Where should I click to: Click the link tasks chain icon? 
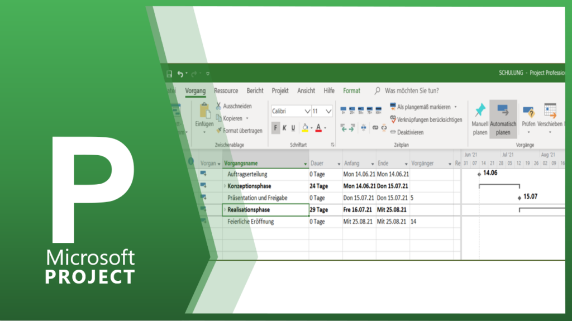(375, 128)
